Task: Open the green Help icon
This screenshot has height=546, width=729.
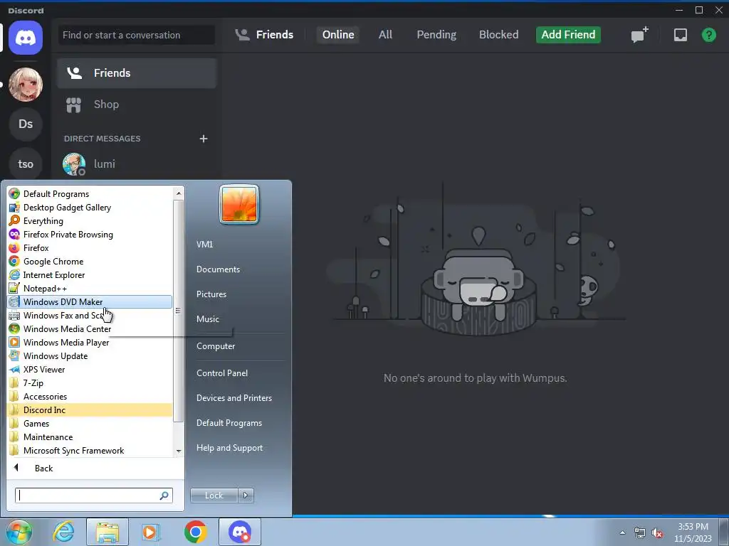Action: [x=708, y=35]
